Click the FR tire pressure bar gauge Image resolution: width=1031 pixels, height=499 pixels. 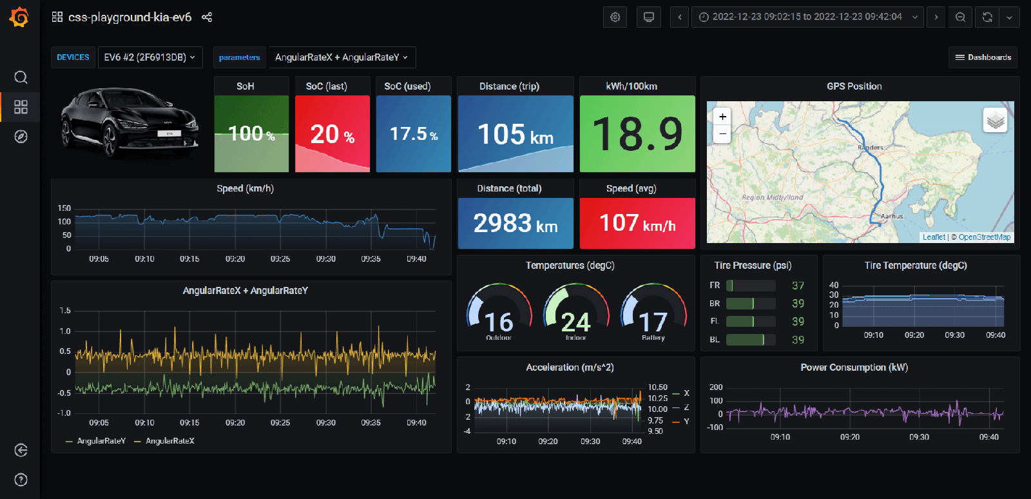tap(751, 286)
